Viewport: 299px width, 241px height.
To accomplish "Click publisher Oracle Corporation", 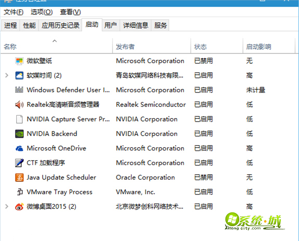I will 145,177.
